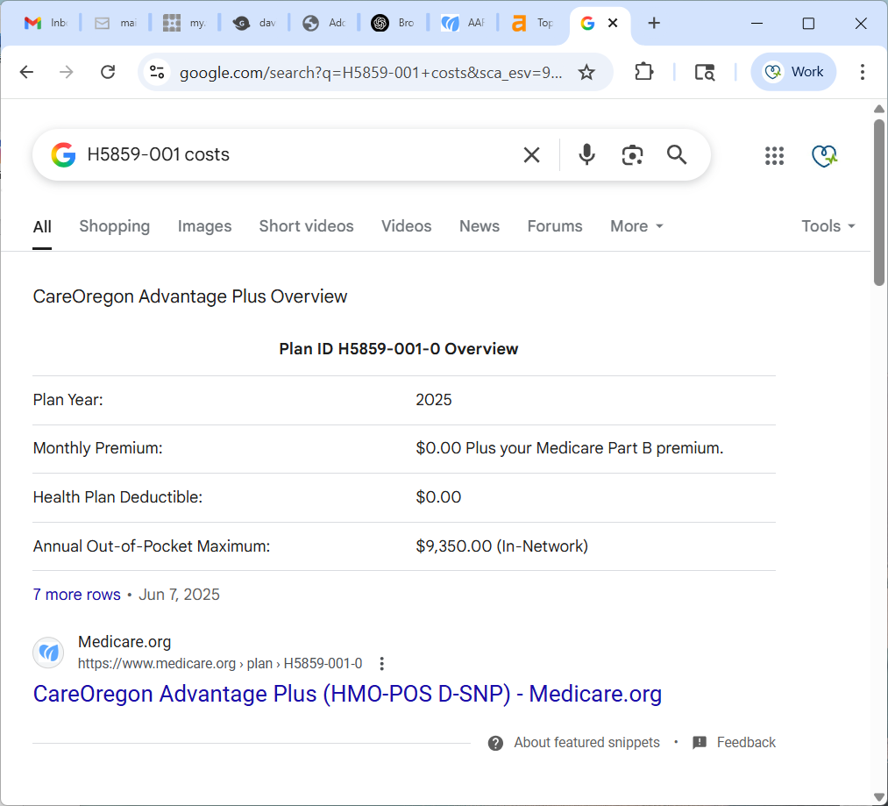Open the CareOregon Advantage Plus (HMO-POS D-SNP) link
This screenshot has width=888, height=806.
point(347,694)
